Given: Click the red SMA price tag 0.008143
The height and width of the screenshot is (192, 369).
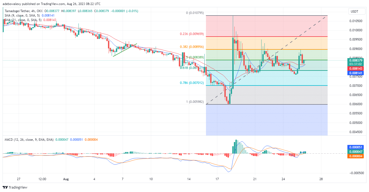Looking at the screenshot, I should coord(356,68).
